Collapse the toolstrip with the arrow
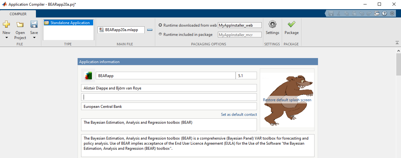401x158 pixels. point(397,43)
